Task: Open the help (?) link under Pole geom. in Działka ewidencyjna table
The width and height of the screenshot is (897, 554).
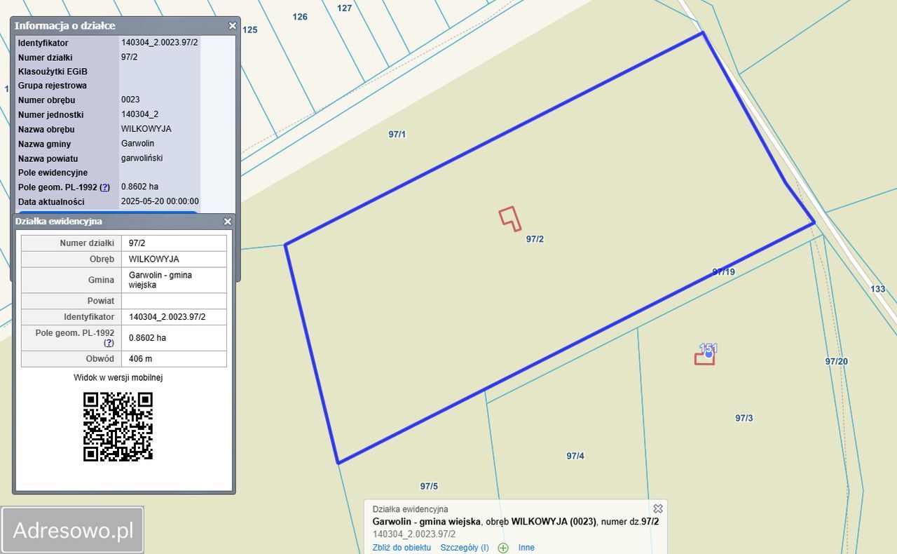Action: pos(109,343)
